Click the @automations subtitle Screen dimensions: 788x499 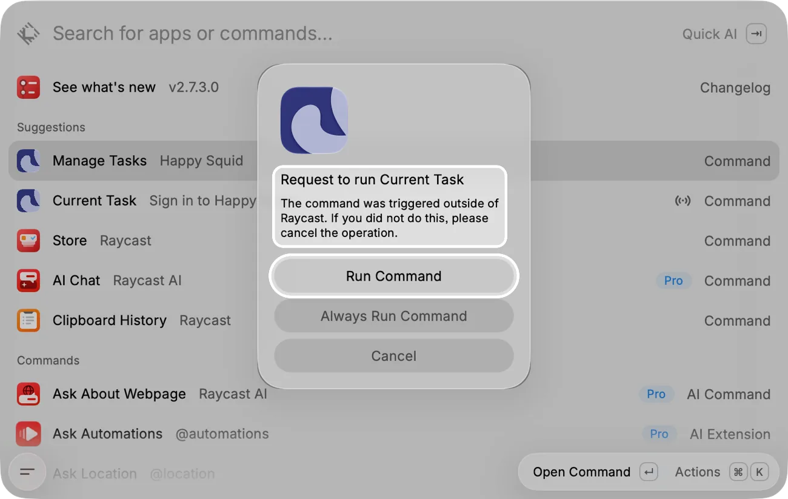tap(222, 434)
